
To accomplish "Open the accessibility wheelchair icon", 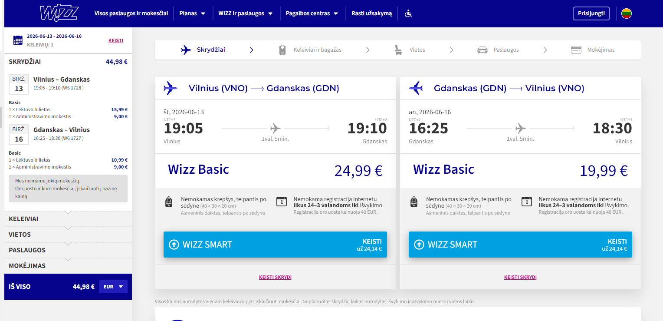I will click(408, 13).
